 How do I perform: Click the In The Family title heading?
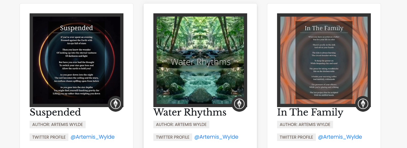coord(310,112)
